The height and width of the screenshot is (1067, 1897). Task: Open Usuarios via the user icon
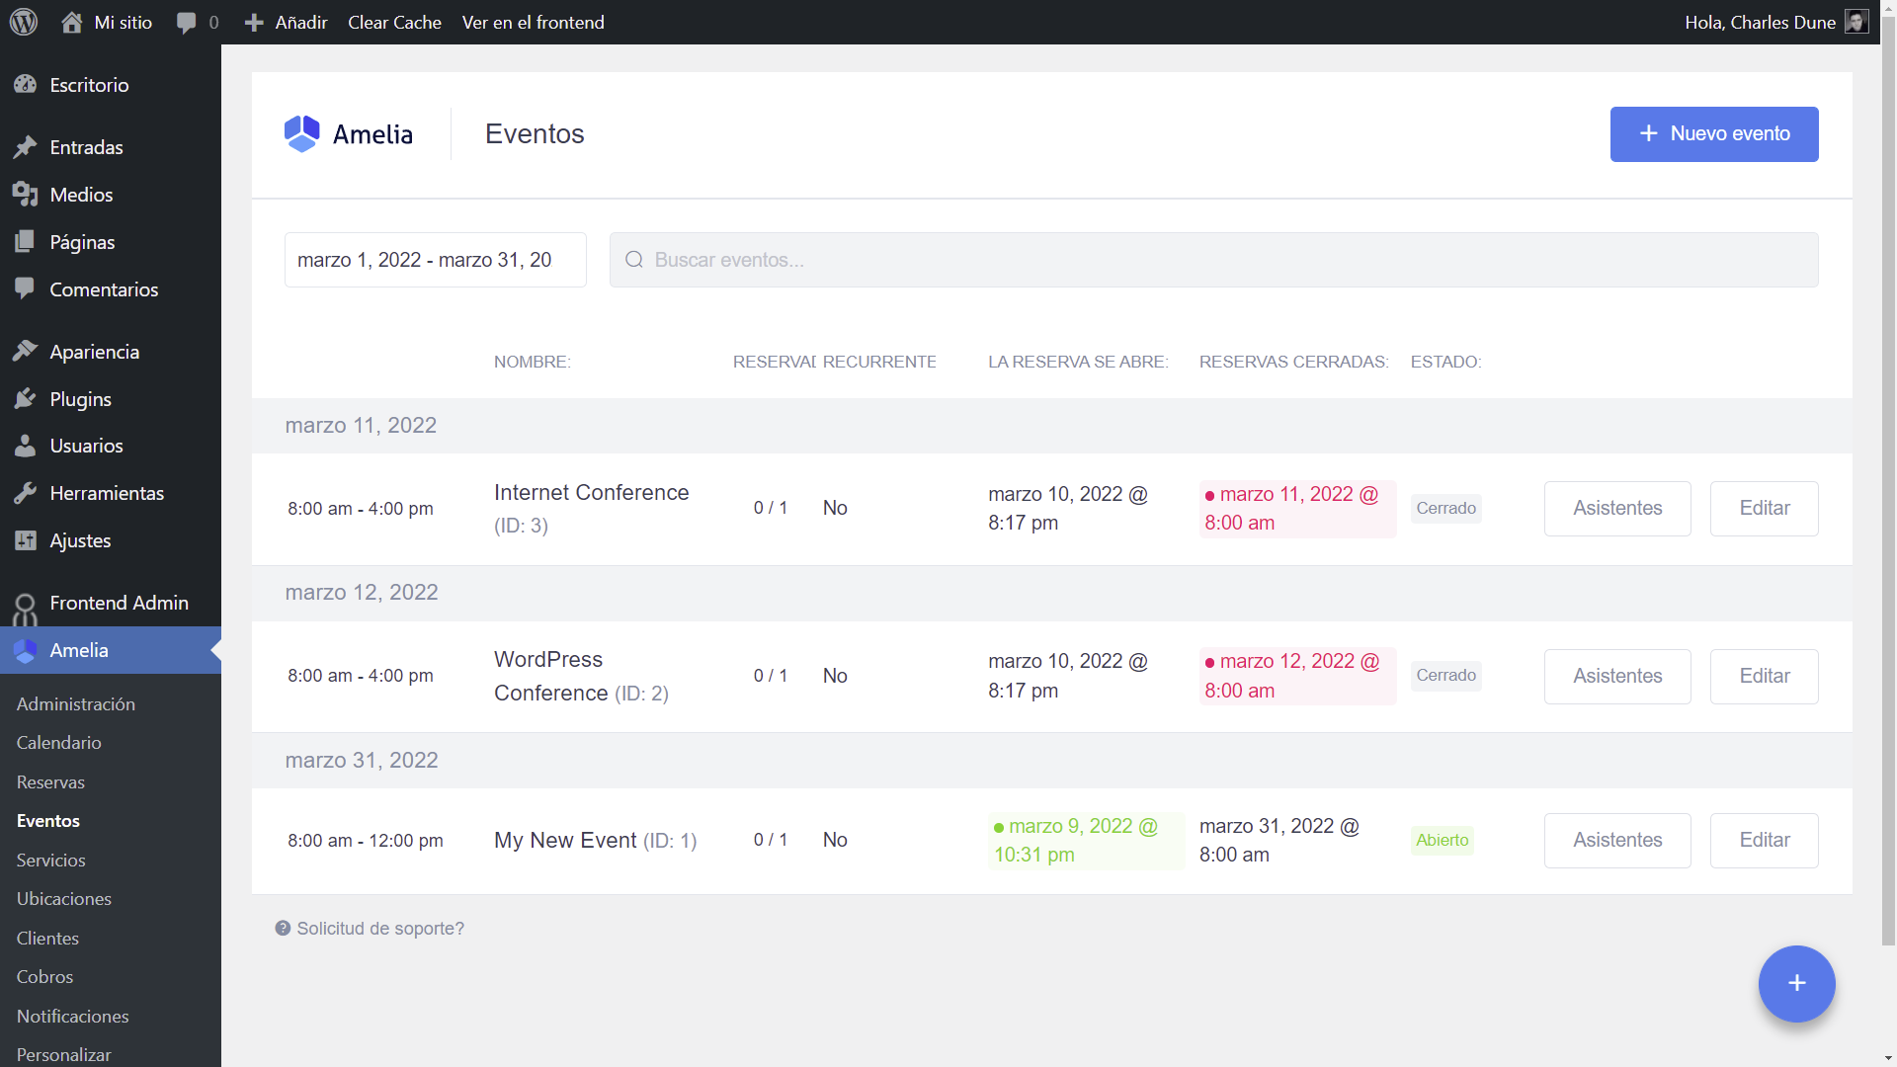[26, 445]
